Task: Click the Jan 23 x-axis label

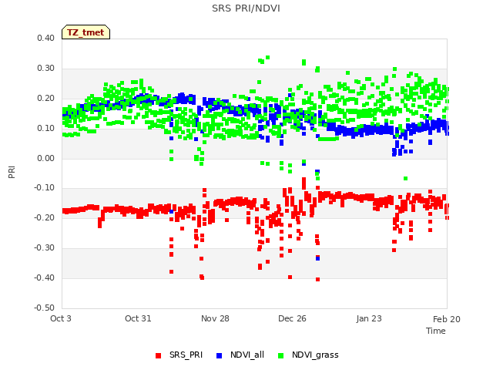Action: (369, 318)
